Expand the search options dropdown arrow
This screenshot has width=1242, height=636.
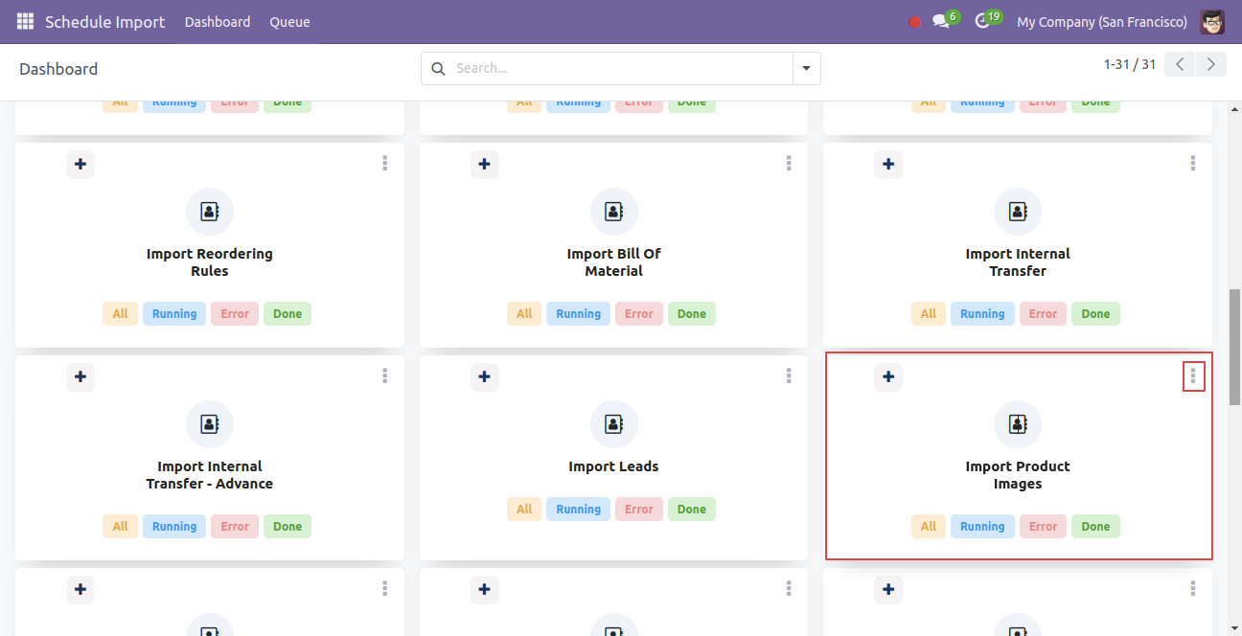806,68
